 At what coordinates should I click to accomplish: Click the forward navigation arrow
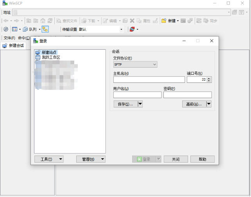[x=16, y=21]
